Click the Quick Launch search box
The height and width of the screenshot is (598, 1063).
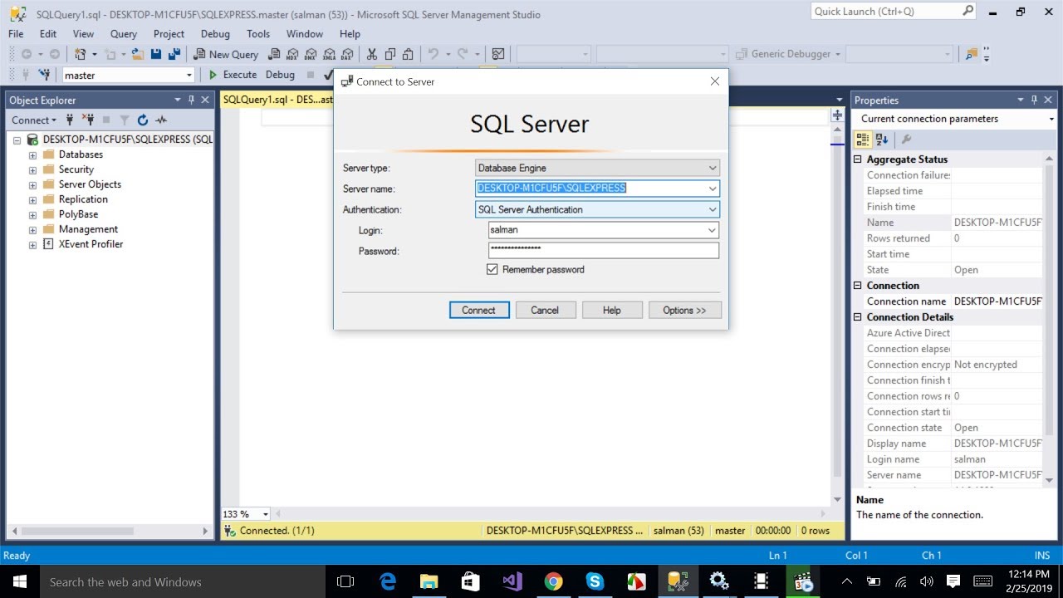pos(893,12)
